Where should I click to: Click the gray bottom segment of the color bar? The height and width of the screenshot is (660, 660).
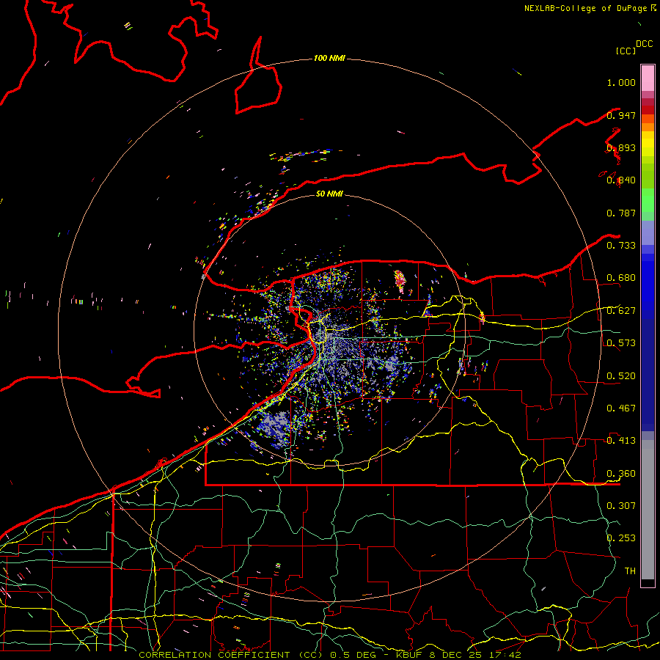(x=648, y=510)
